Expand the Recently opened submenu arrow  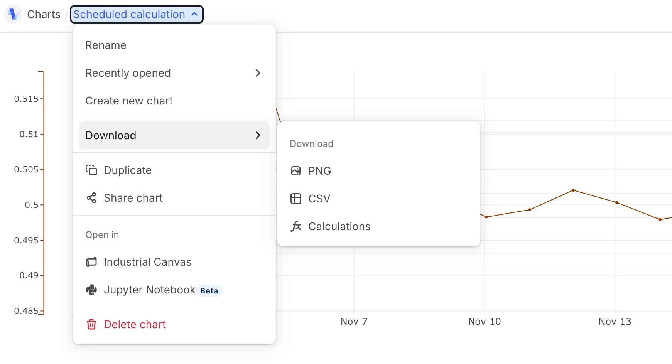[258, 73]
